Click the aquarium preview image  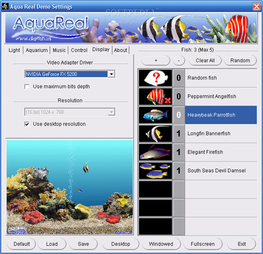pyautogui.click(x=70, y=187)
